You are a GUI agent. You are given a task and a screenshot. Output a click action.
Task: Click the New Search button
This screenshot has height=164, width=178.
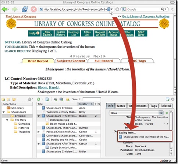coord(47,33)
